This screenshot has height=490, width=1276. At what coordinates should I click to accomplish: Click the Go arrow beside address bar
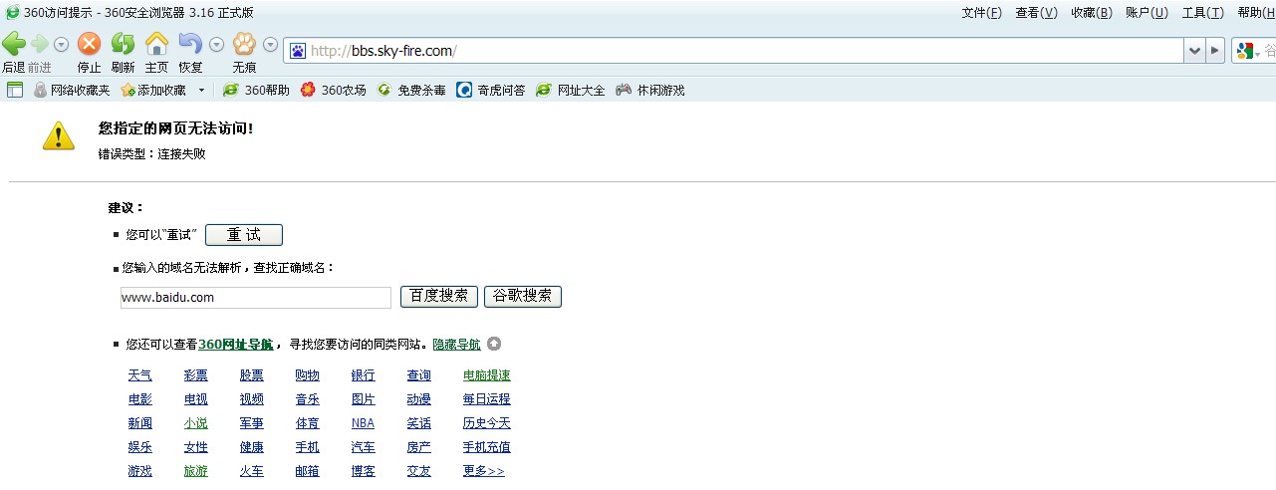[x=1215, y=51]
